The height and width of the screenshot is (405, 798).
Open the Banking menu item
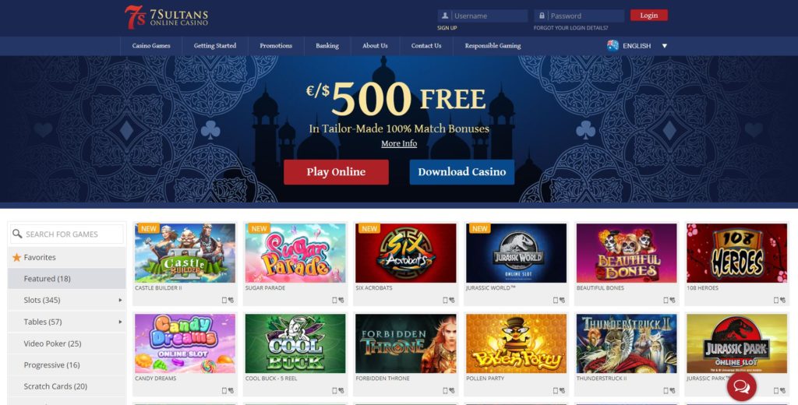(x=327, y=46)
